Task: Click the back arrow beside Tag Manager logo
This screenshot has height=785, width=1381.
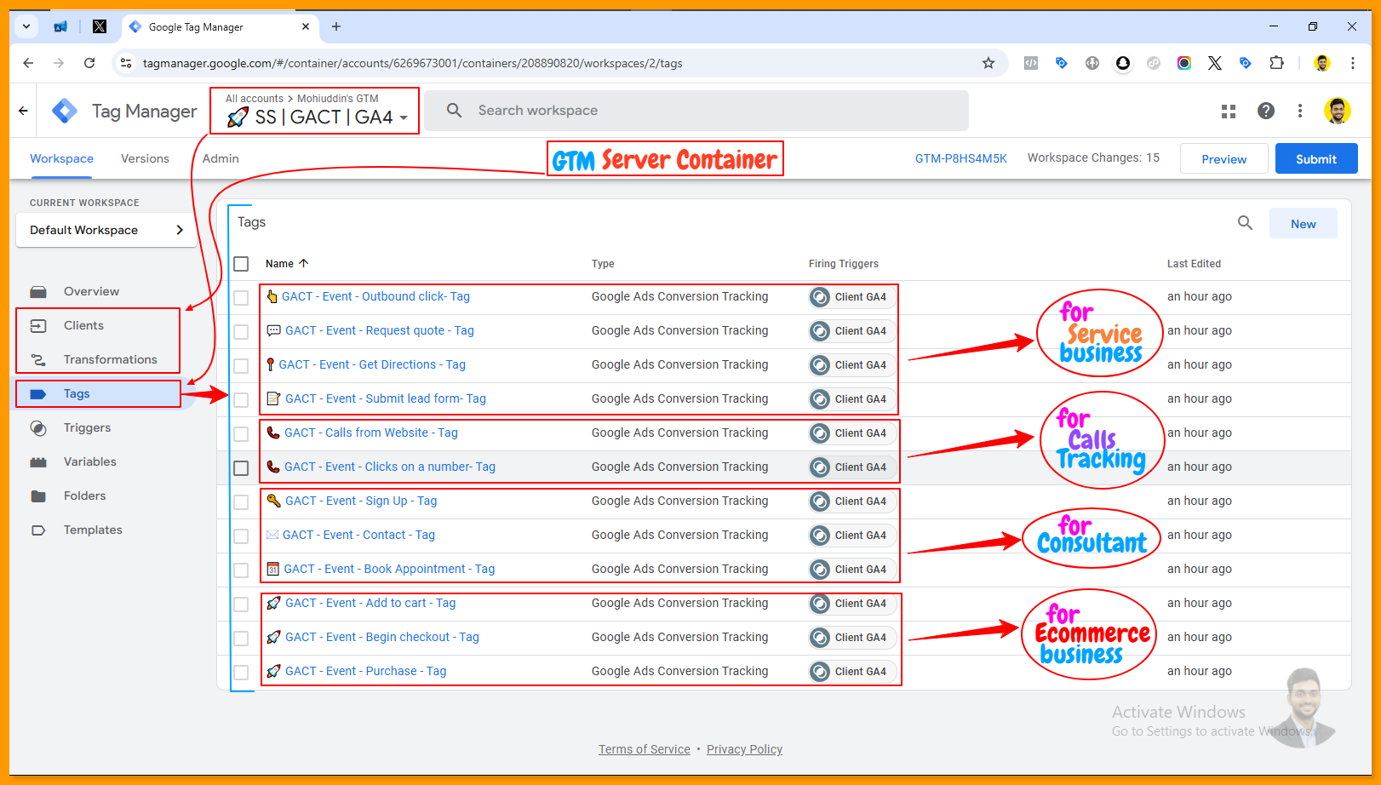Action: click(23, 111)
